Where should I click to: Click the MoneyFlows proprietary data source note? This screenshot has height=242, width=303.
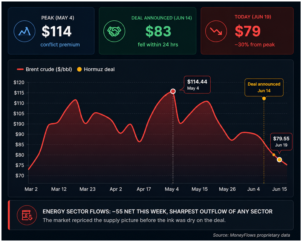click(251, 235)
